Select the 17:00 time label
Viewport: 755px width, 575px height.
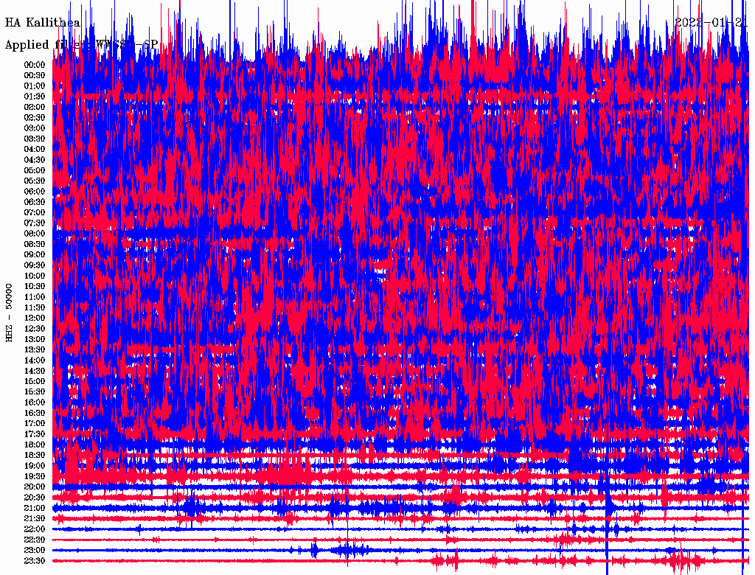pyautogui.click(x=35, y=424)
